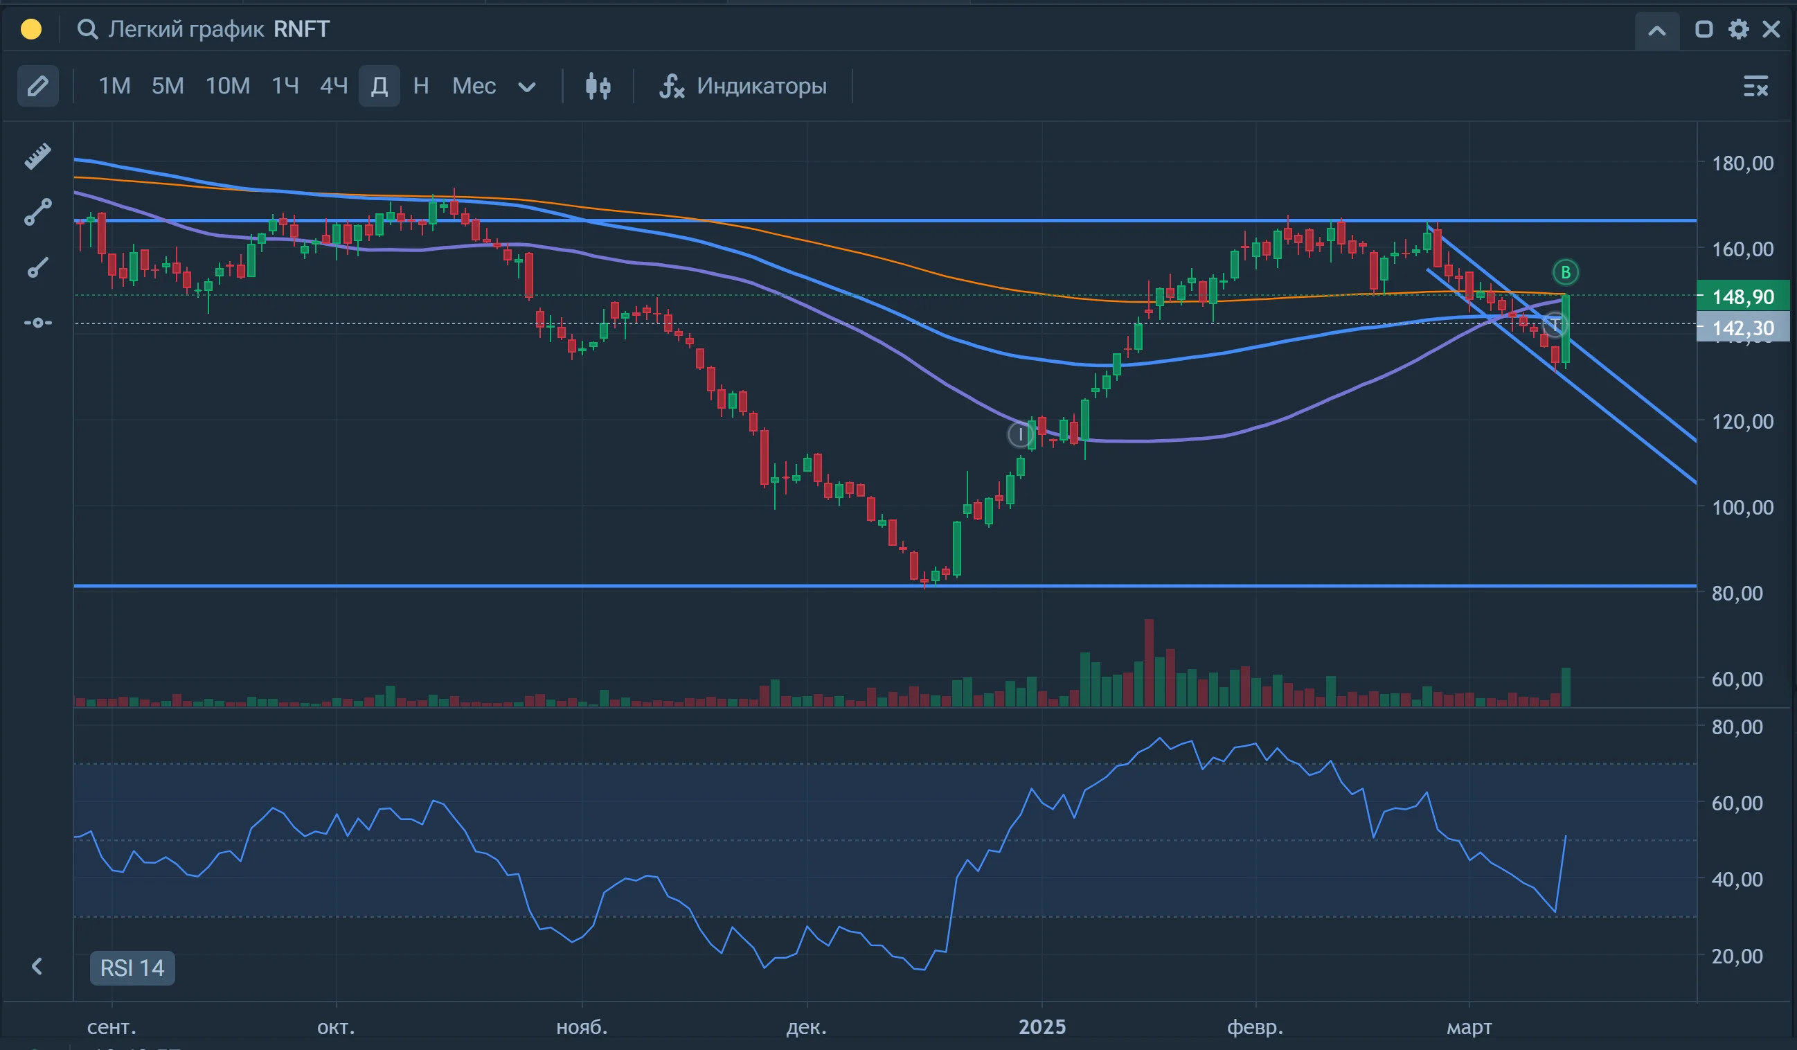Toggle the pencil drawing mode button
This screenshot has height=1050, width=1797.
38,87
